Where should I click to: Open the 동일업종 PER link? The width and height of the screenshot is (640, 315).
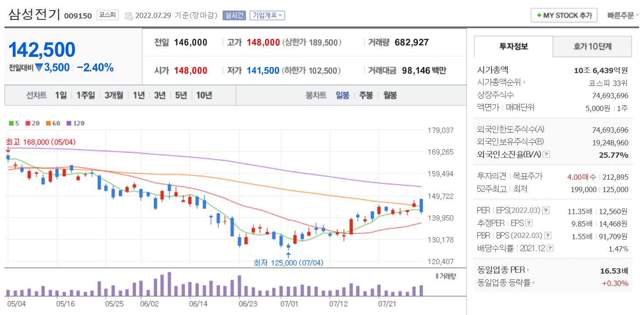[501, 270]
